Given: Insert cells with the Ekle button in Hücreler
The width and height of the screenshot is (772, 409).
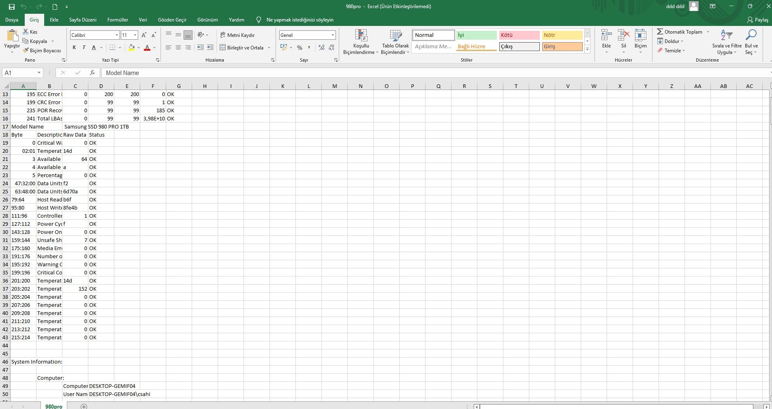Looking at the screenshot, I should 607,41.
